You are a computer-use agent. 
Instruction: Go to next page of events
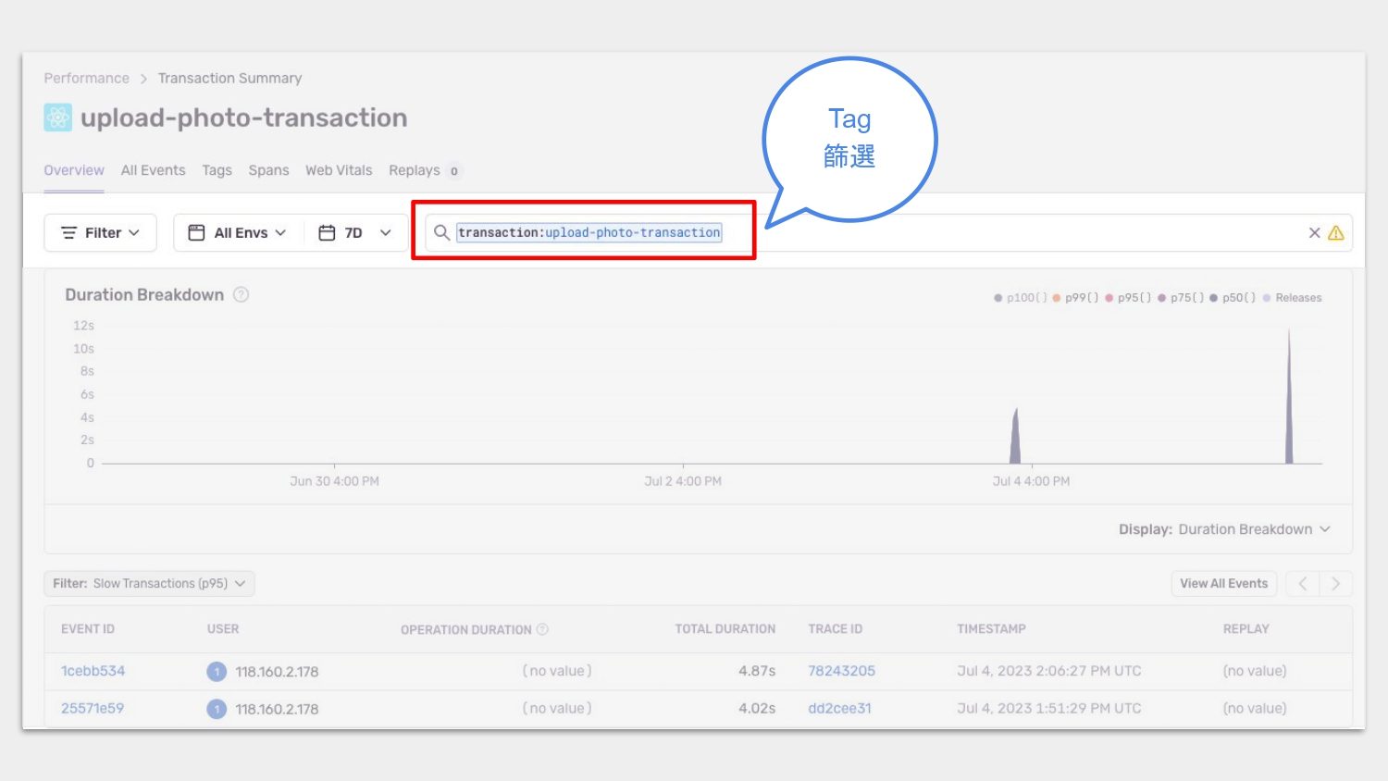(1335, 584)
